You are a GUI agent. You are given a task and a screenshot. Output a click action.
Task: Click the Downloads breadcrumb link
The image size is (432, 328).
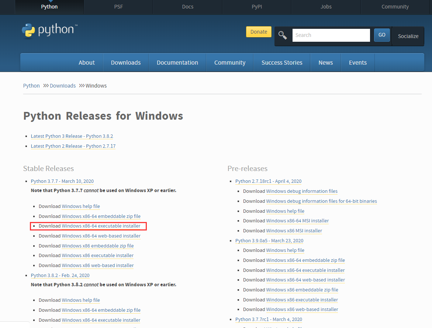[x=63, y=86]
